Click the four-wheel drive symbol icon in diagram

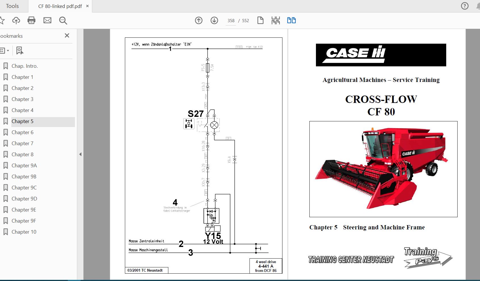click(x=189, y=124)
